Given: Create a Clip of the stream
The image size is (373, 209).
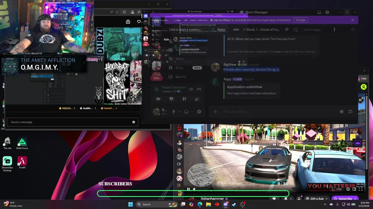Looking at the screenshot, I should (x=337, y=189).
